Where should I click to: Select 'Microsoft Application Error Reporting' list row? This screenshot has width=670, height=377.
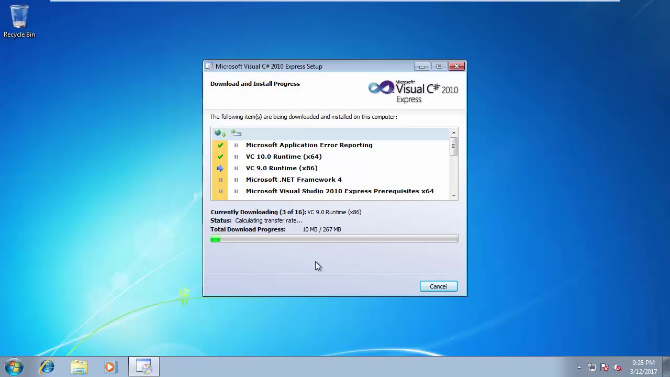tap(330, 145)
